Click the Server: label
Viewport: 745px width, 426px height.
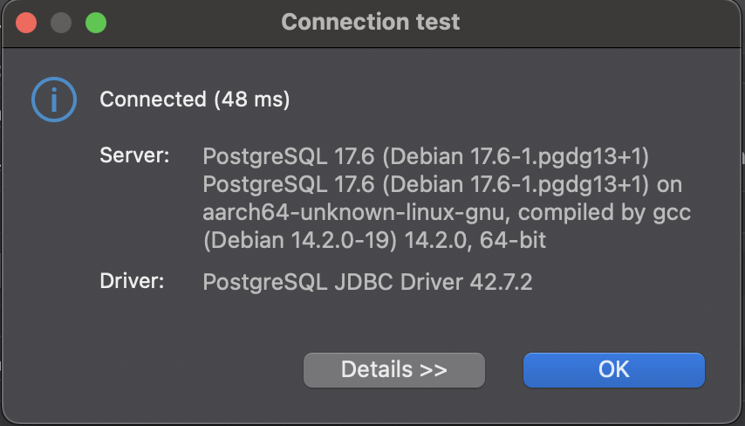click(x=134, y=155)
